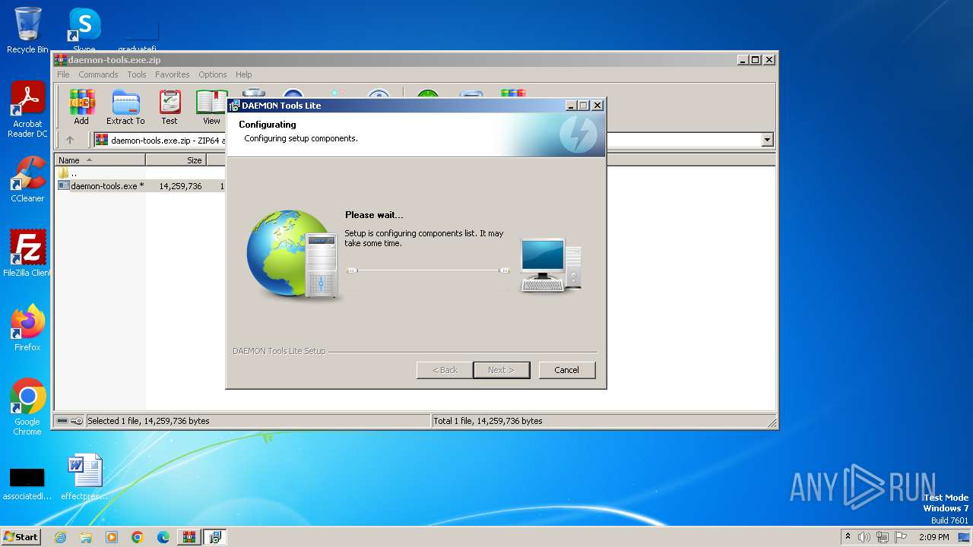973x547 pixels.
Task: Open the Skype desktop shortcut
Action: coord(84,30)
